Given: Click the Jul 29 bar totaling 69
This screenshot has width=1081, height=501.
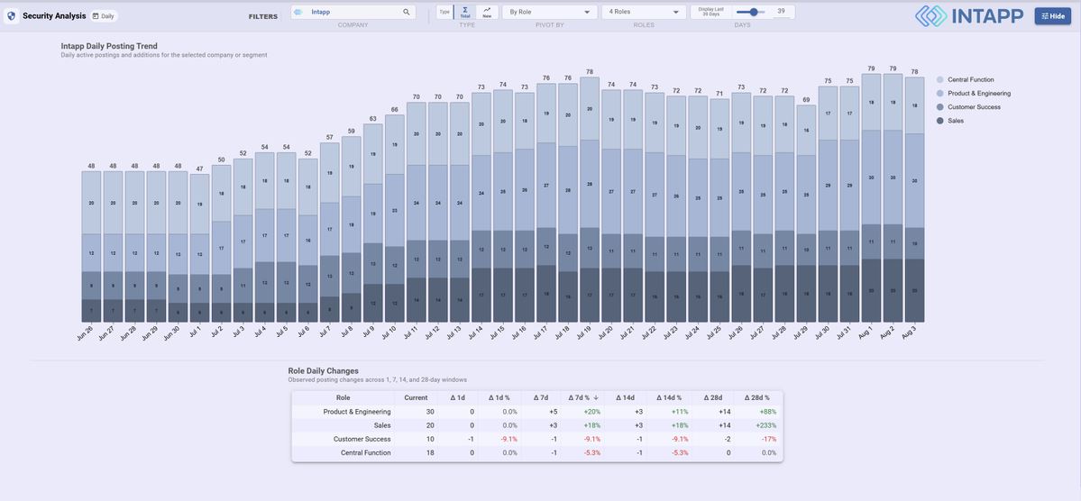Looking at the screenshot, I should [x=807, y=214].
